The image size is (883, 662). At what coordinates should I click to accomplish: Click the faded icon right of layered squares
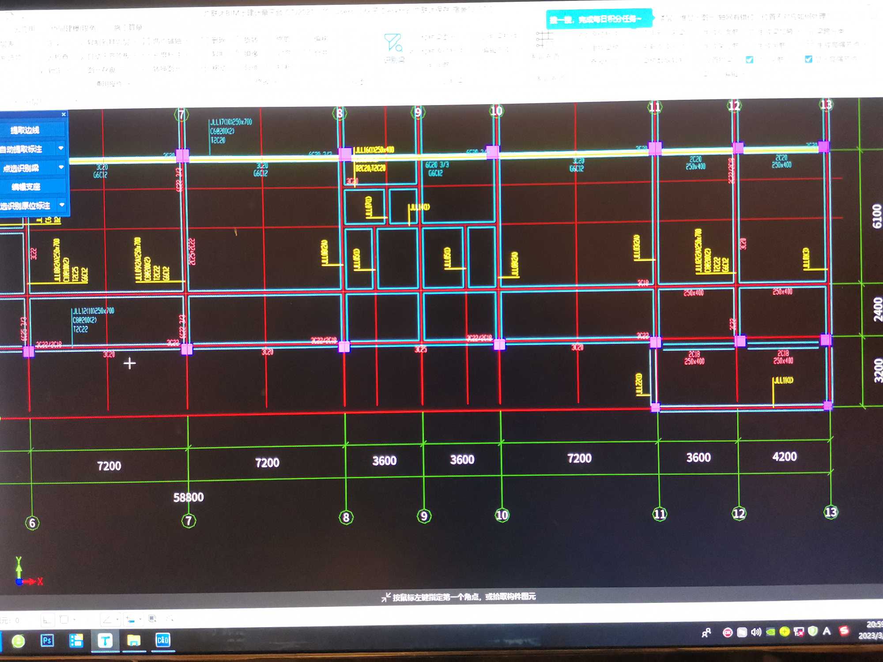point(170,619)
